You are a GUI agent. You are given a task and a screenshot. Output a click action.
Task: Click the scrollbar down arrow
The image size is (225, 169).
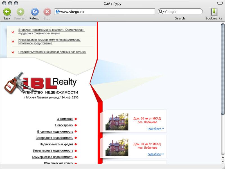(223, 161)
